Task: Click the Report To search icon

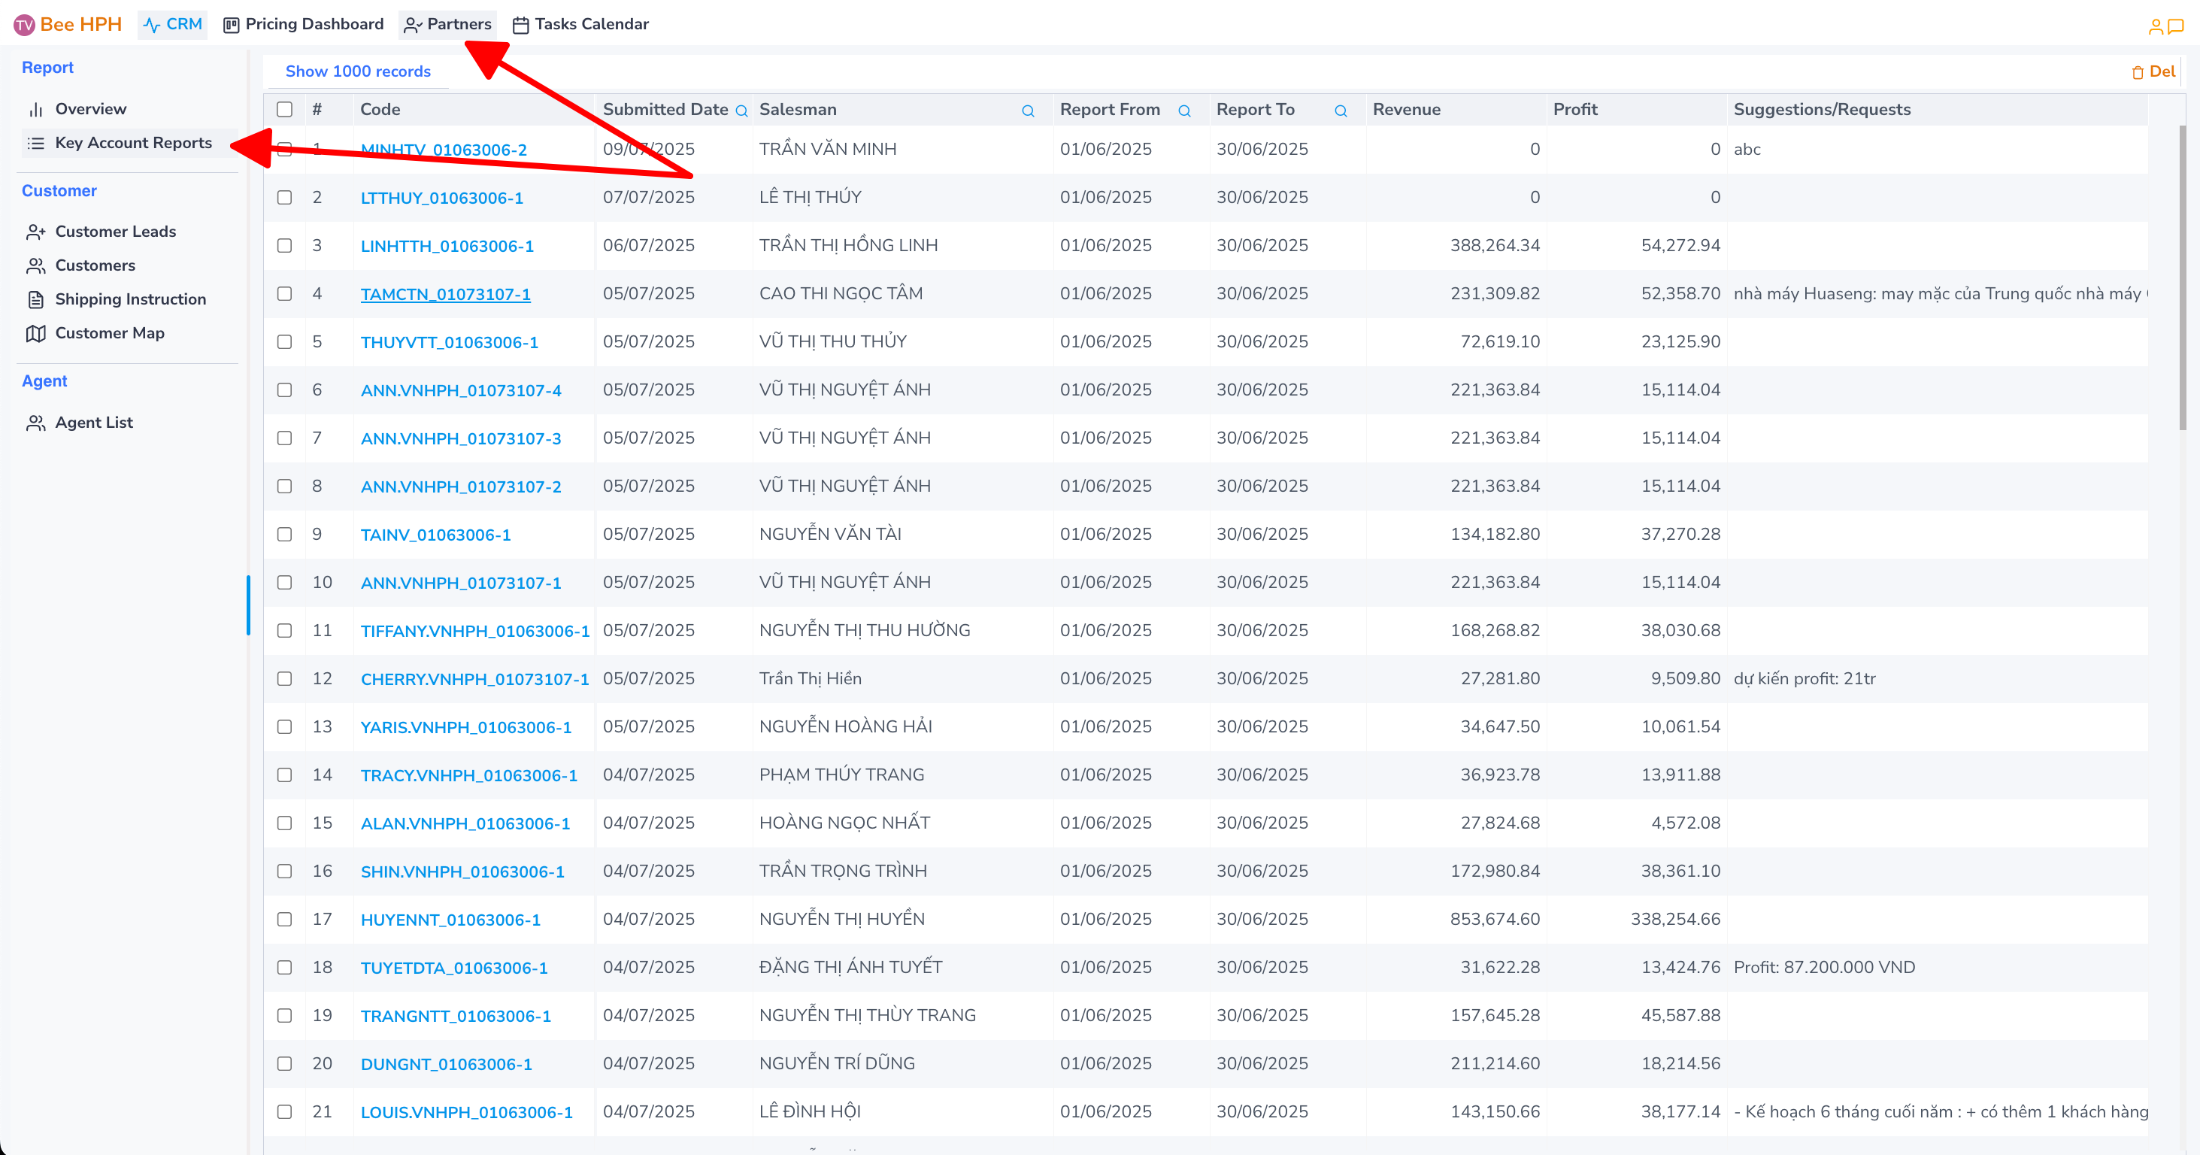Action: 1340,111
